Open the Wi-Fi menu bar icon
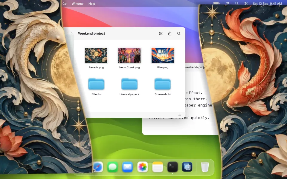The width and height of the screenshot is (287, 179). (228, 3)
